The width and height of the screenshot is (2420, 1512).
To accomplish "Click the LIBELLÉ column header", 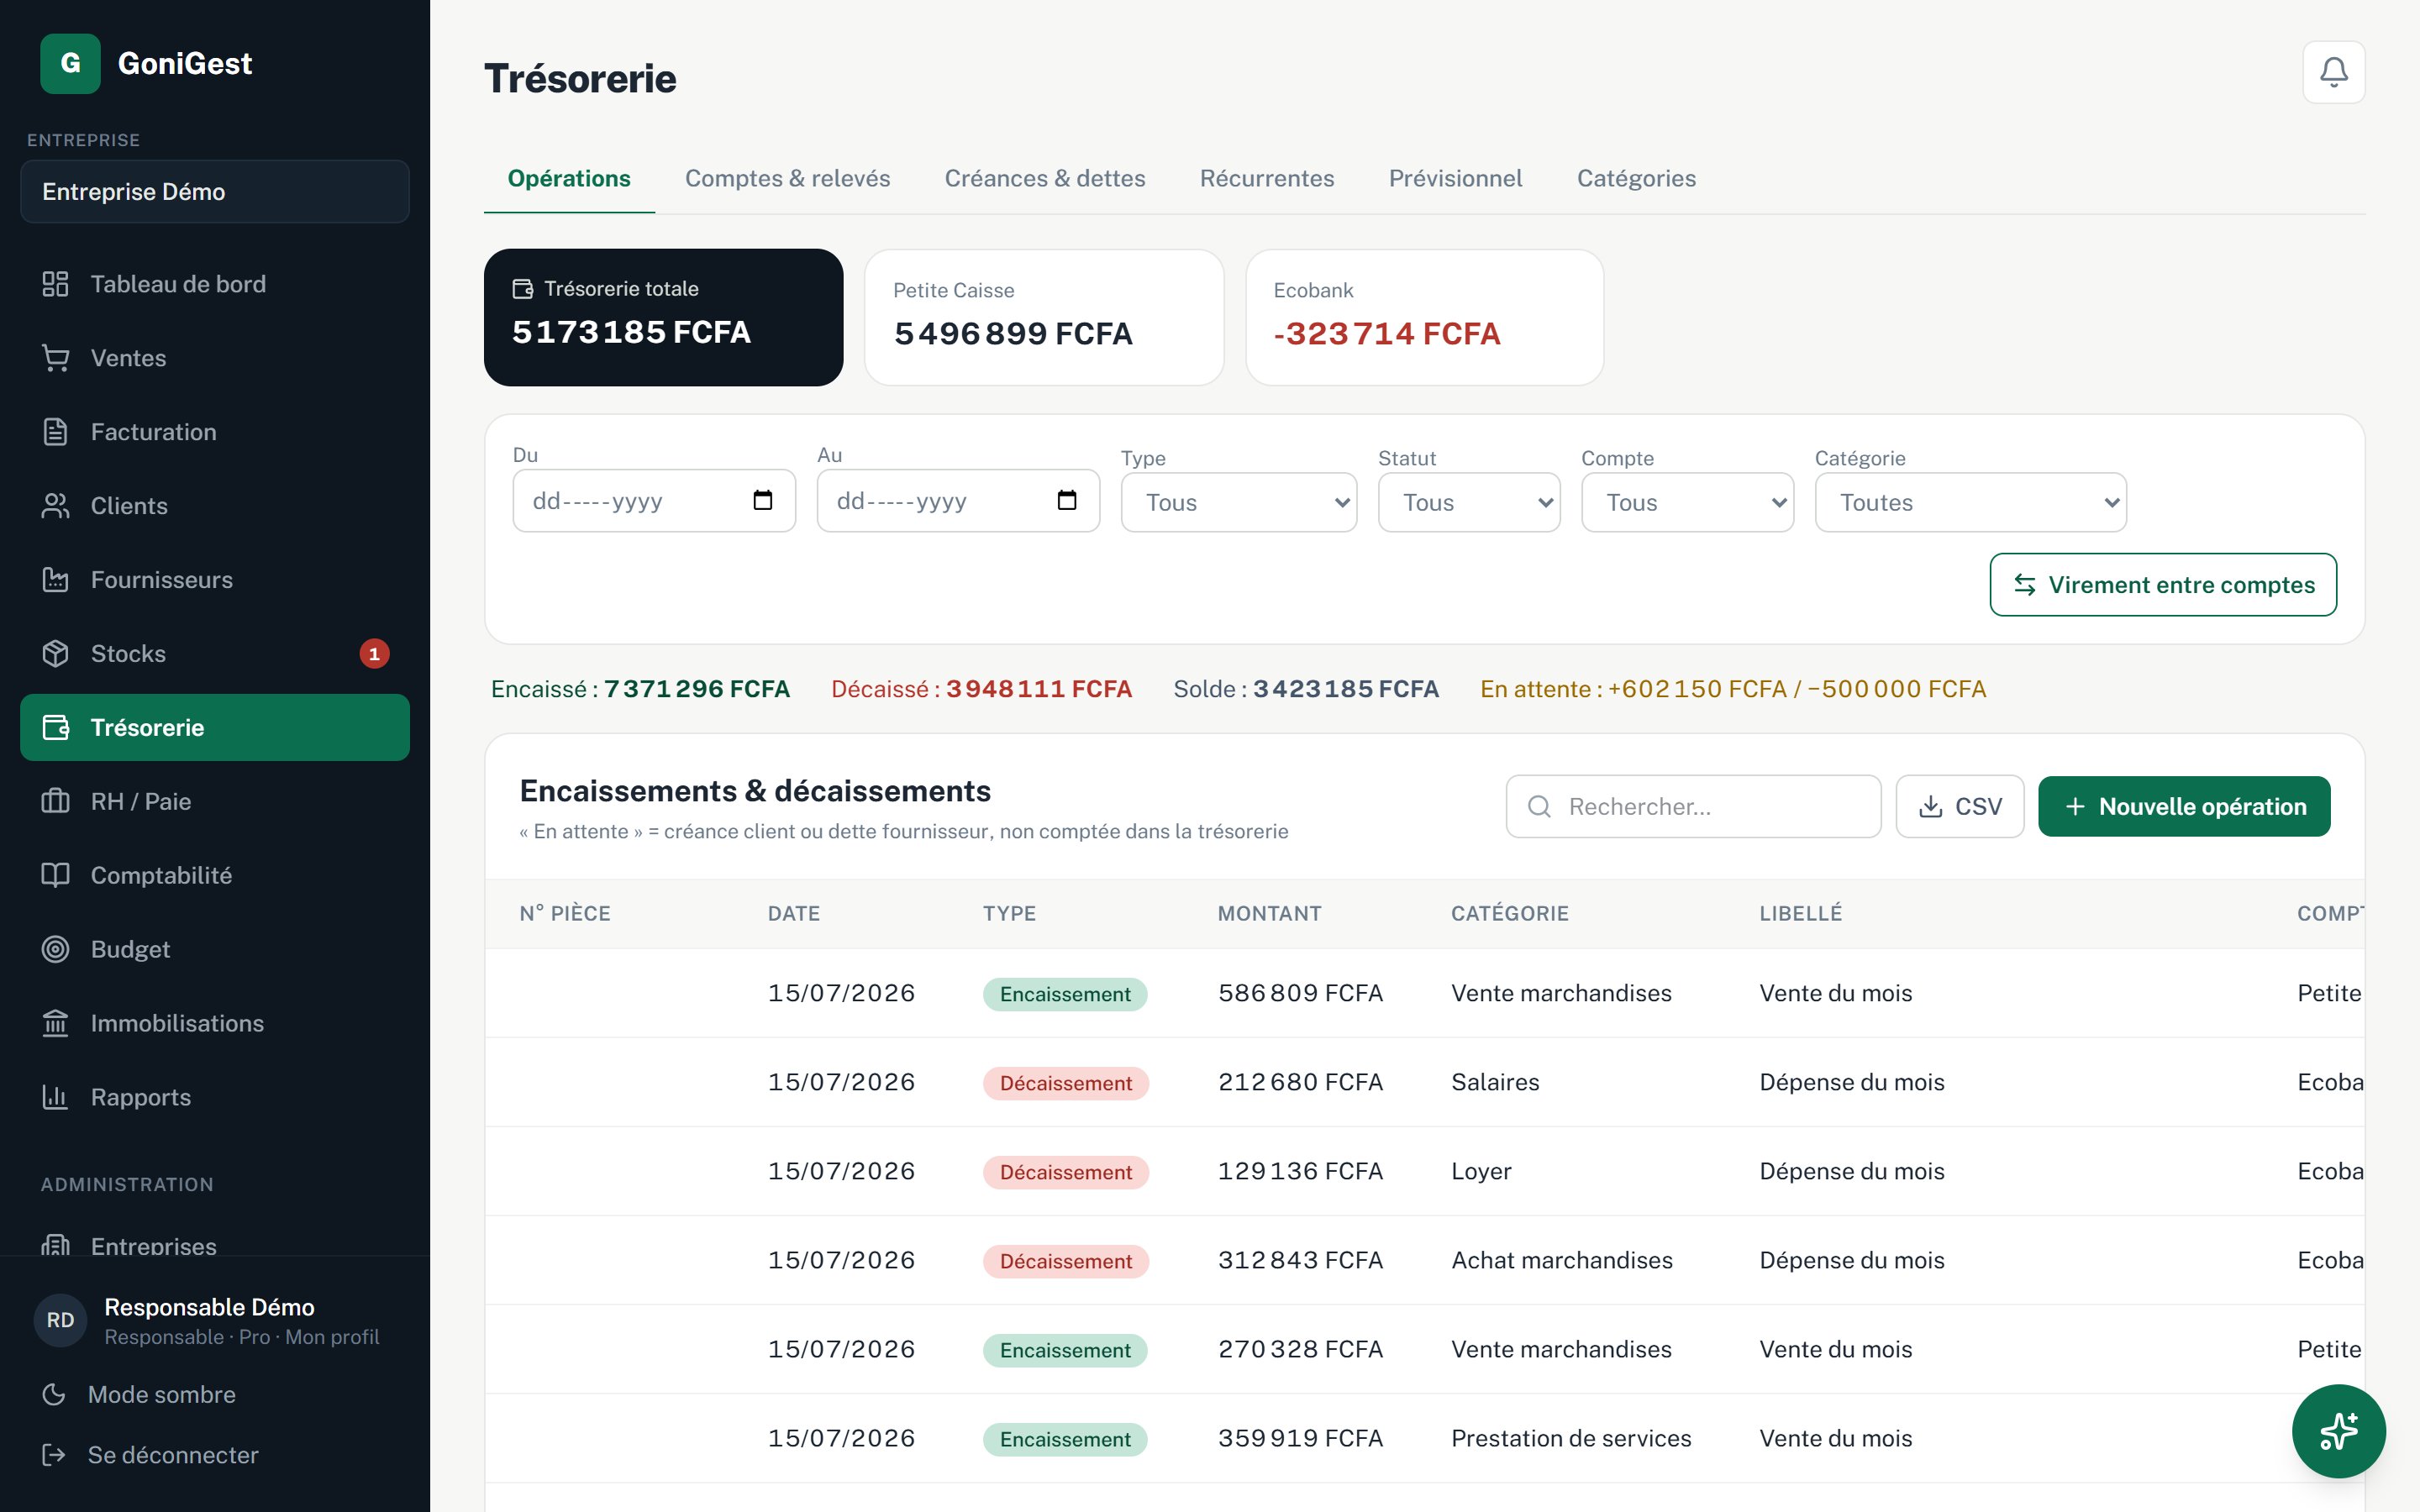I will point(1801,913).
